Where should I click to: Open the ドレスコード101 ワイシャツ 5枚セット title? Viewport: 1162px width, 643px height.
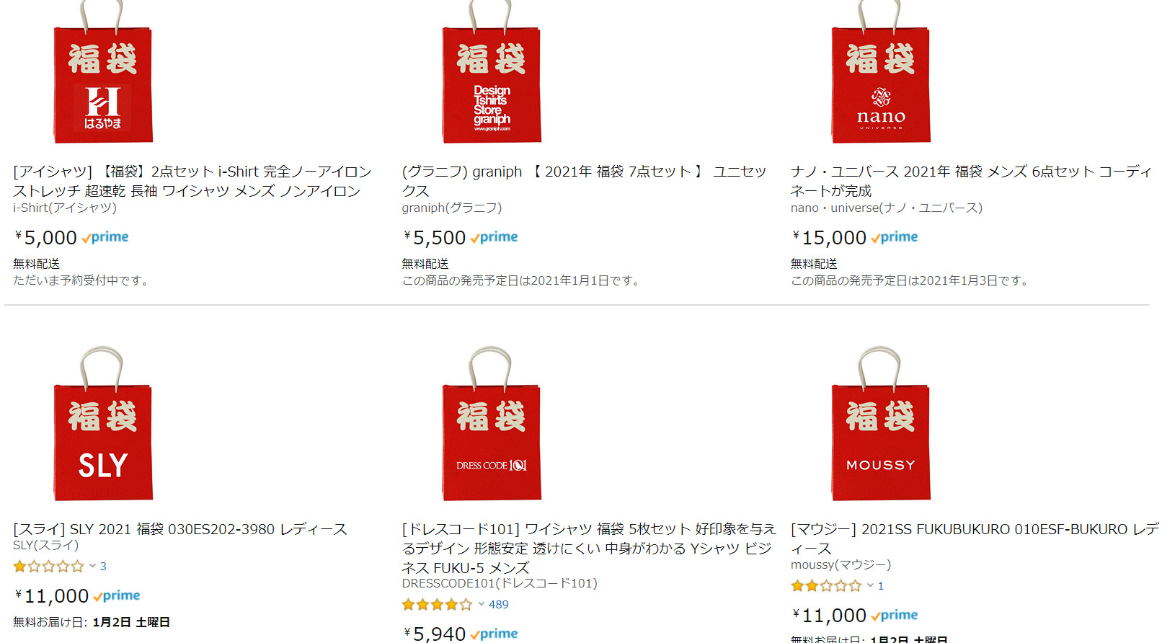click(x=589, y=549)
